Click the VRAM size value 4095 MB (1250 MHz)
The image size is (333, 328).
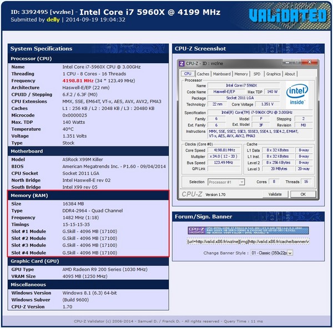[x=85, y=276]
